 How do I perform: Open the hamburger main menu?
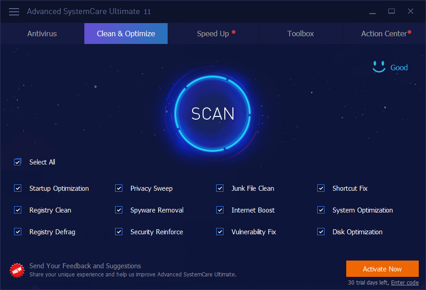[14, 11]
